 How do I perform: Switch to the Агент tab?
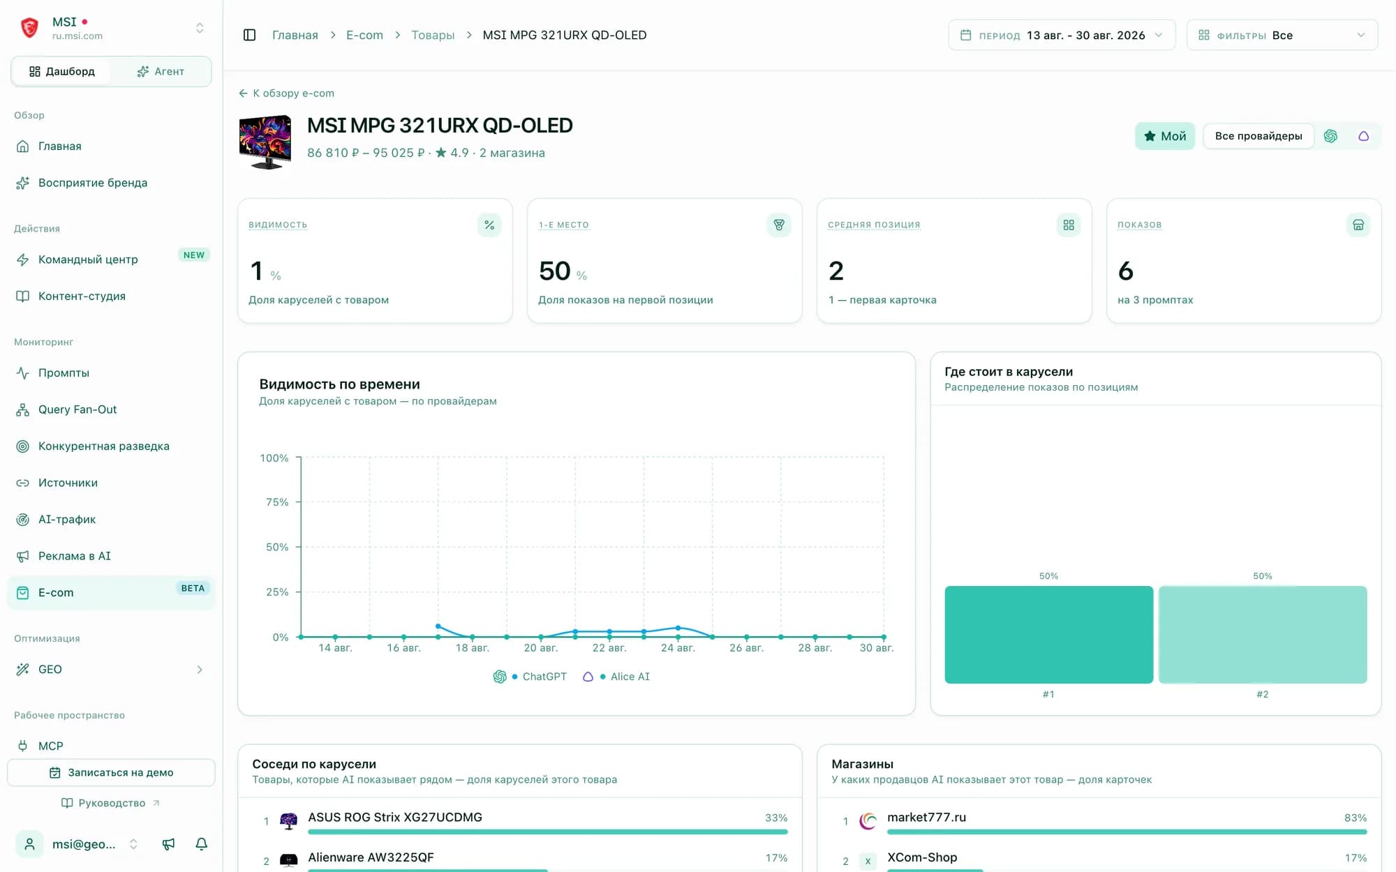point(161,71)
